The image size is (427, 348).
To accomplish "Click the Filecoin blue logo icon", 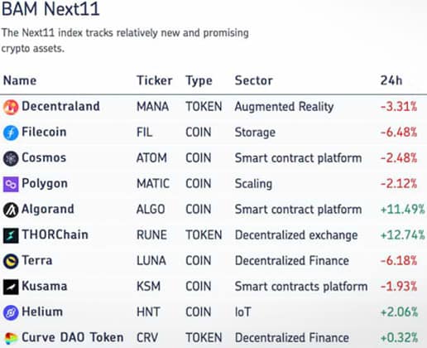I will [11, 133].
